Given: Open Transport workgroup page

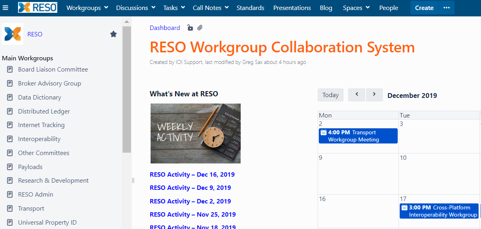Looking at the screenshot, I should pos(31,209).
